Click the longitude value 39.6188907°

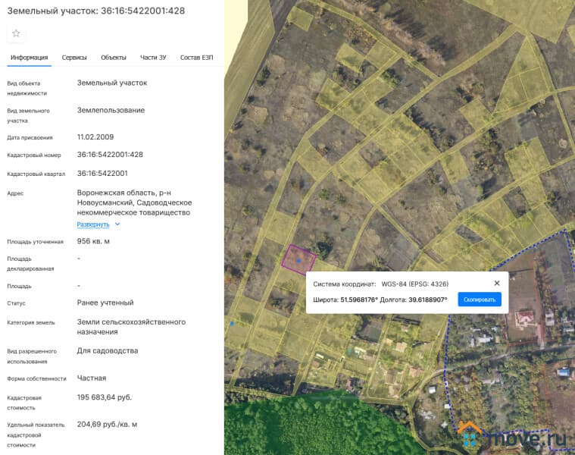click(428, 300)
